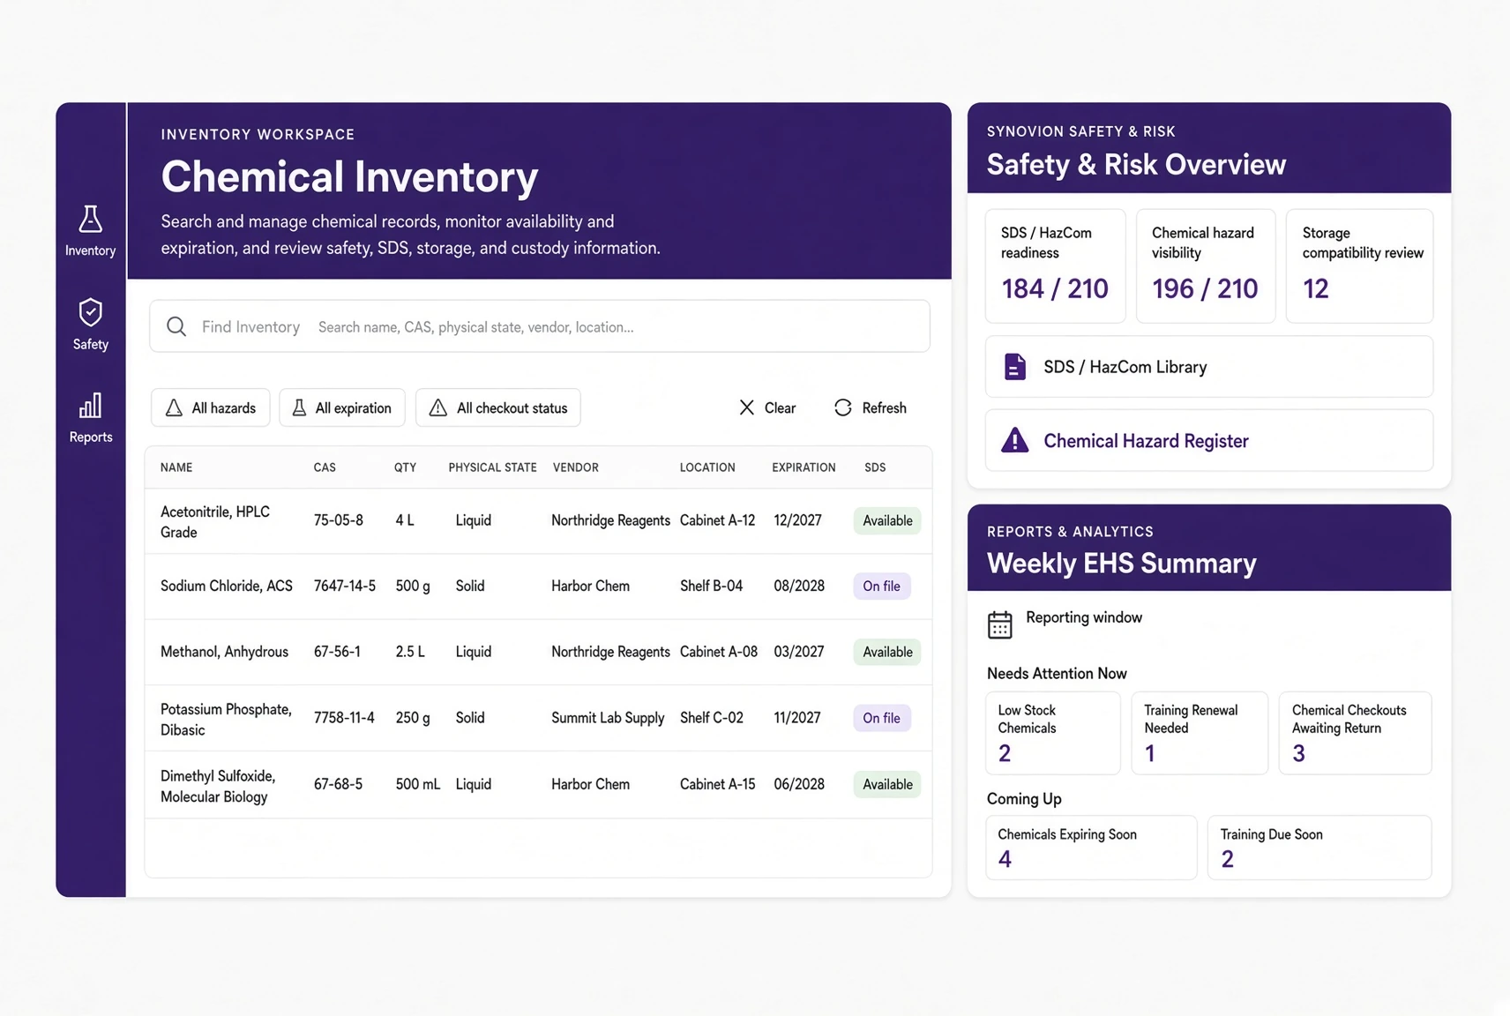Click the Reporting window calendar icon
Screen dimensions: 1510x1016
999,624
